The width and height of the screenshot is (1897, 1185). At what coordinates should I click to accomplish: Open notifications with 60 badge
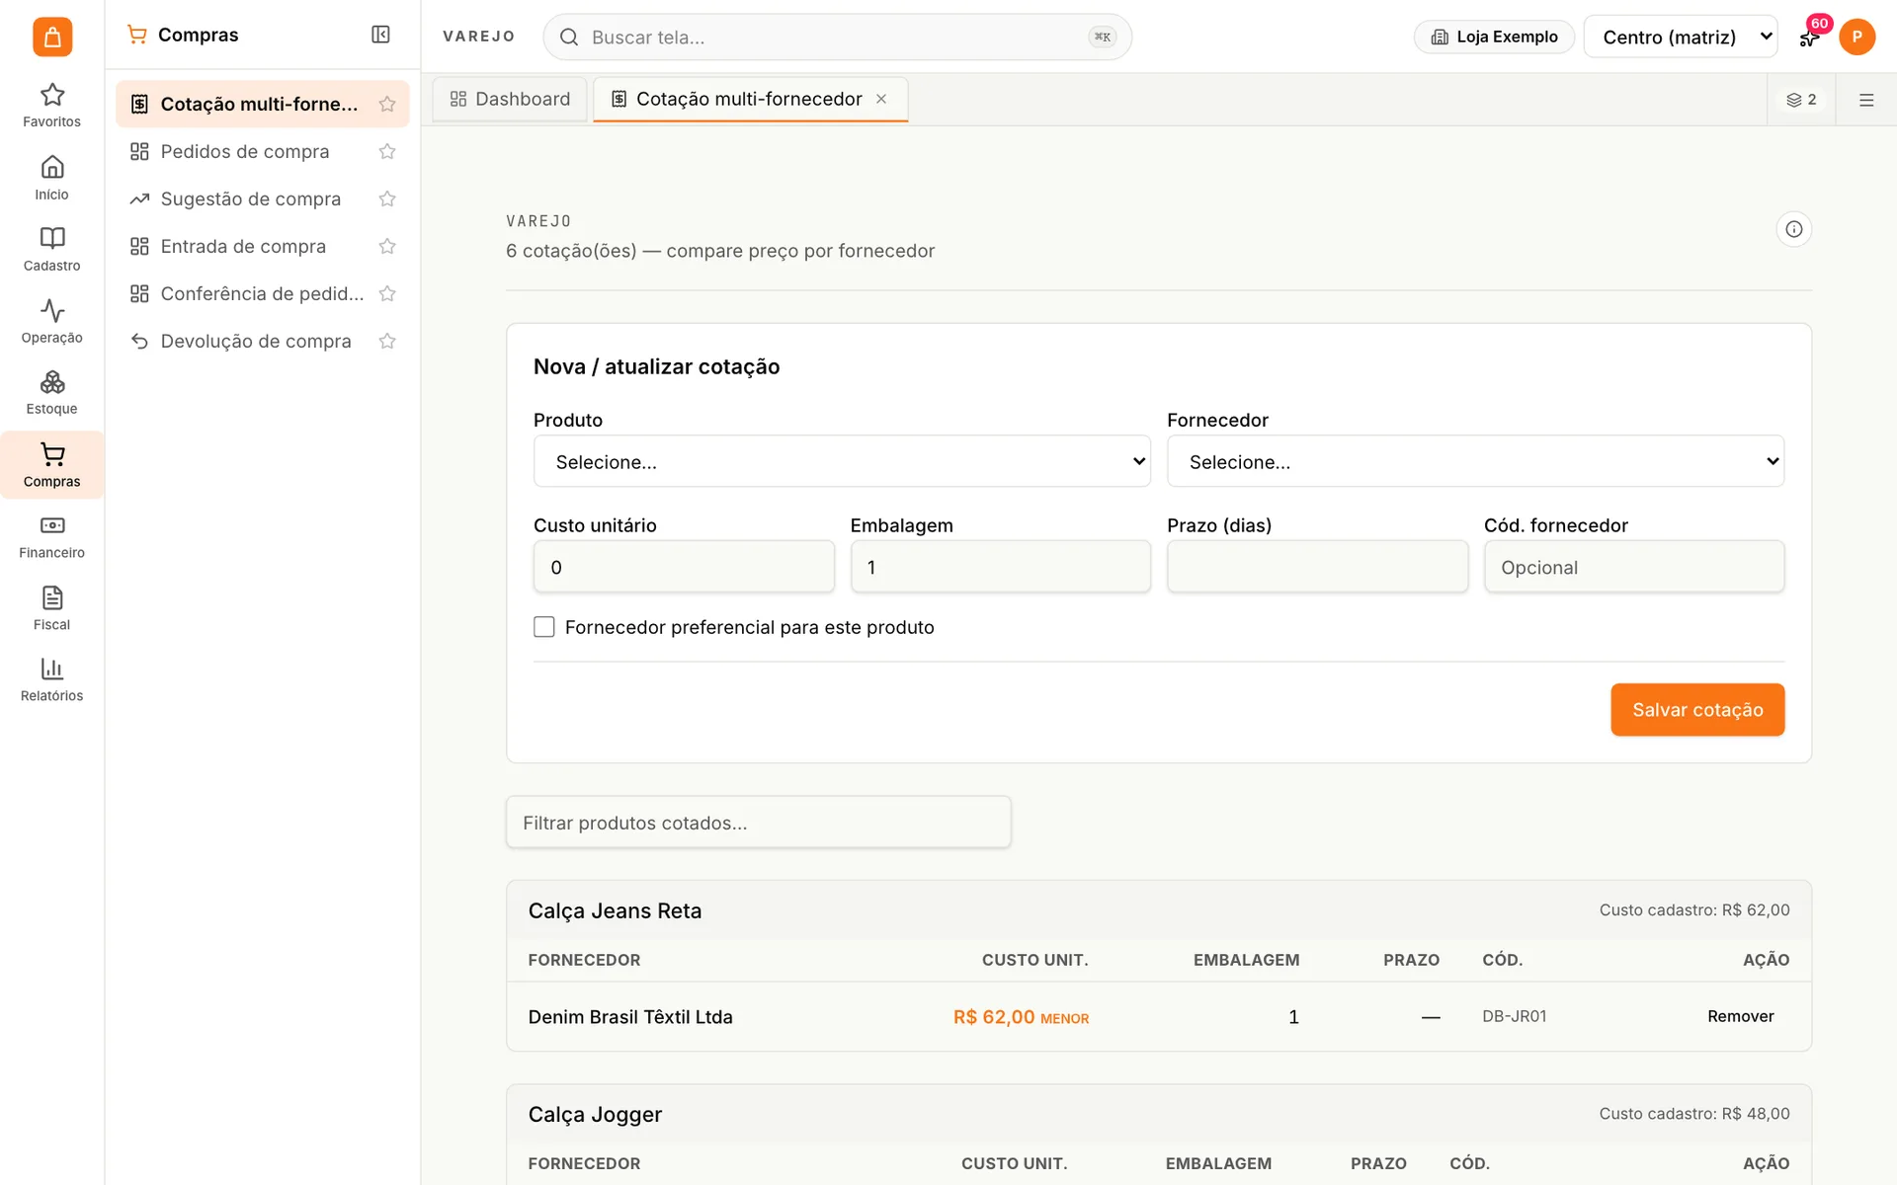1809,38
